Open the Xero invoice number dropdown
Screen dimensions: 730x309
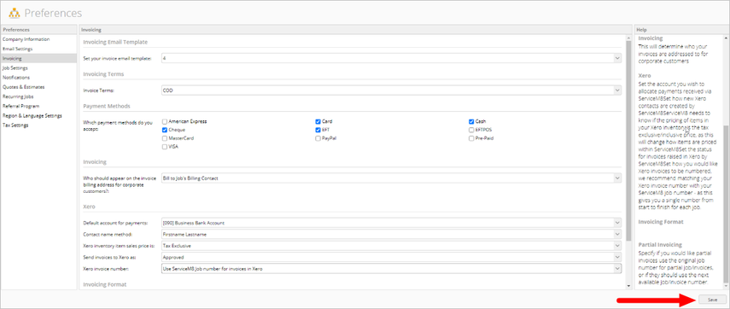click(x=391, y=269)
